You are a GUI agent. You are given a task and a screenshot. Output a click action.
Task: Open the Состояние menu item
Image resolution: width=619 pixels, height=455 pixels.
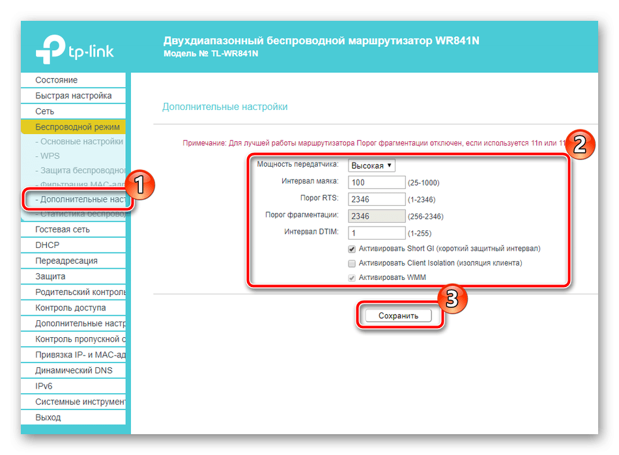[x=57, y=80]
